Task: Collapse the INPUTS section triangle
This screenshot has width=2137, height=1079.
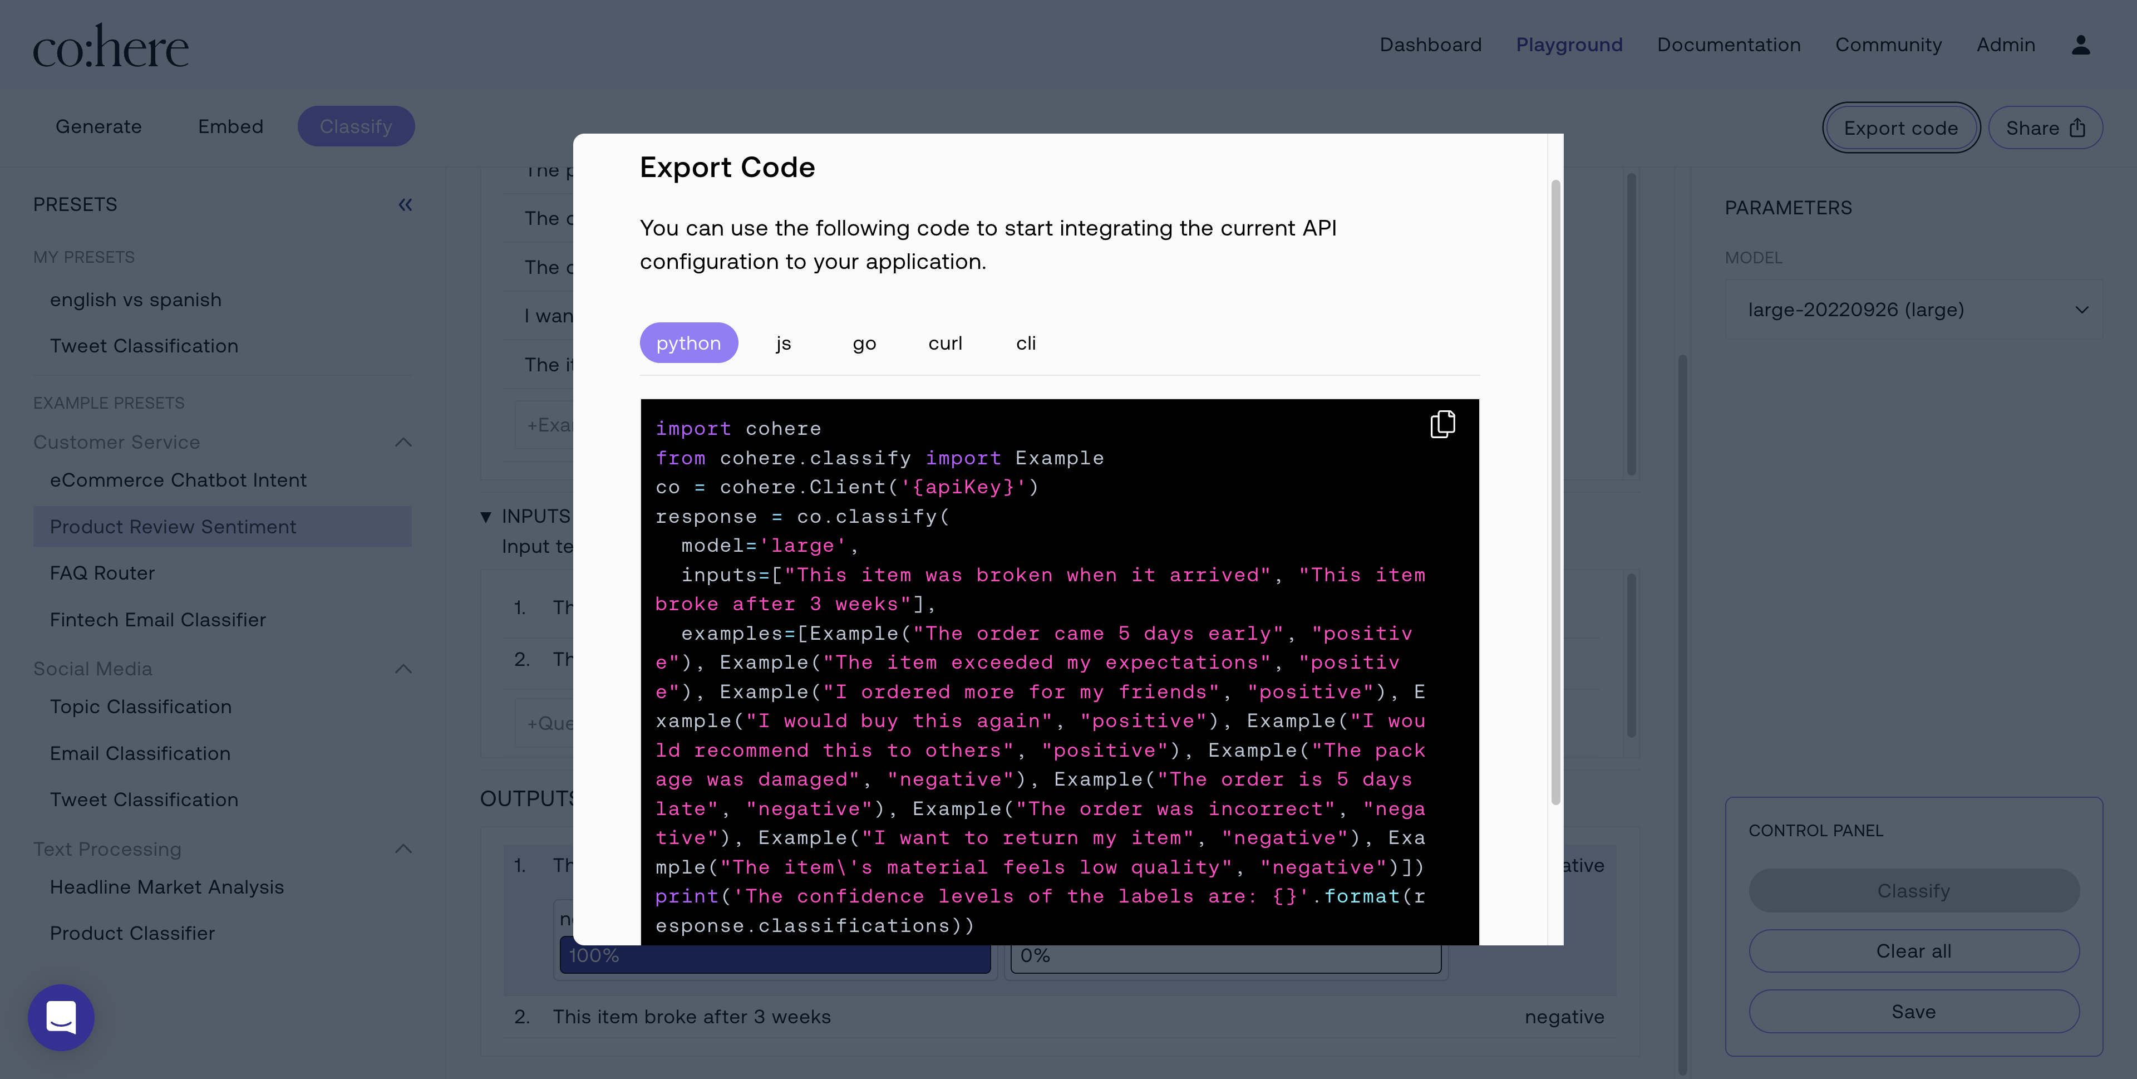Action: (x=486, y=517)
